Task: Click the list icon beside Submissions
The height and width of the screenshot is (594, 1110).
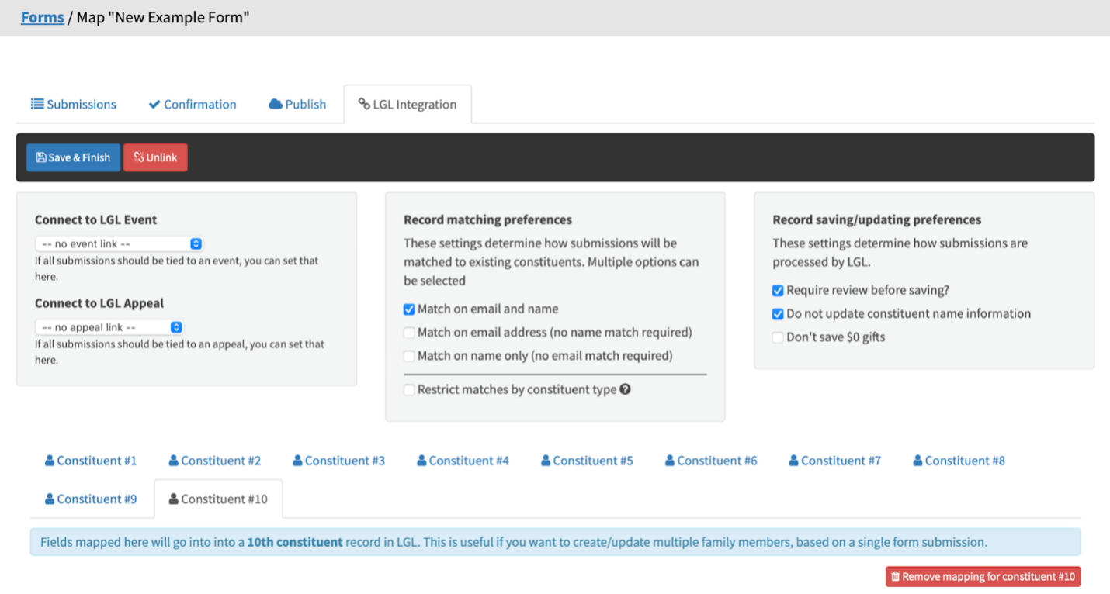Action: tap(36, 104)
